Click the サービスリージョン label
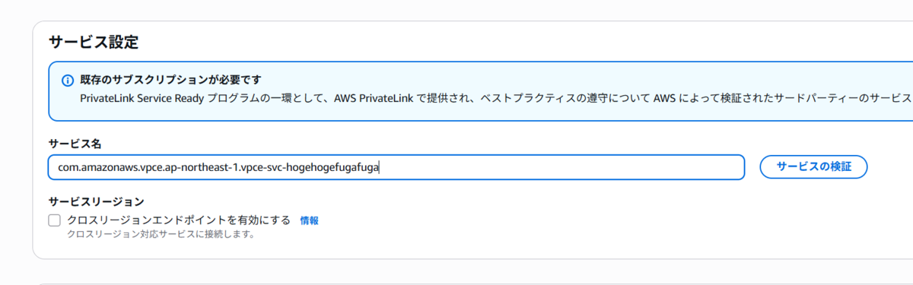 pyautogui.click(x=96, y=201)
